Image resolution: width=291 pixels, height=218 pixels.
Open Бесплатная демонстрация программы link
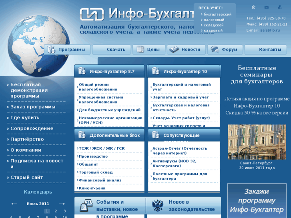tap(29, 90)
